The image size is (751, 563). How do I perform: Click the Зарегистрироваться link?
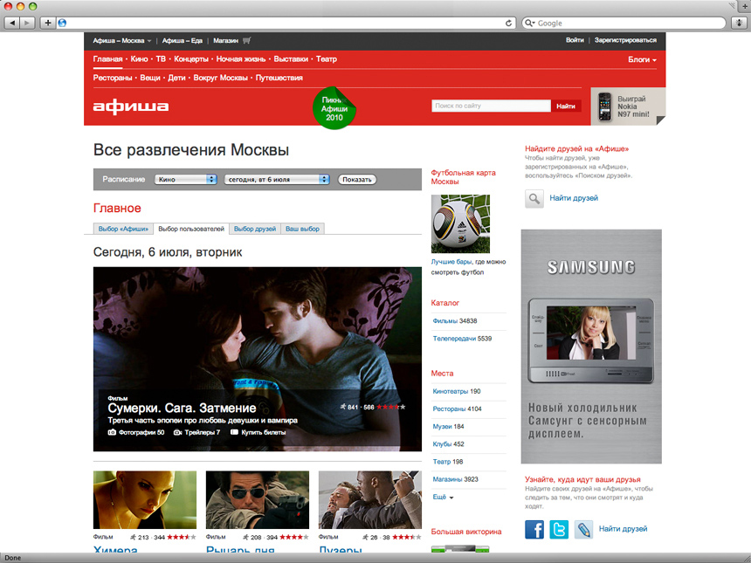(625, 40)
